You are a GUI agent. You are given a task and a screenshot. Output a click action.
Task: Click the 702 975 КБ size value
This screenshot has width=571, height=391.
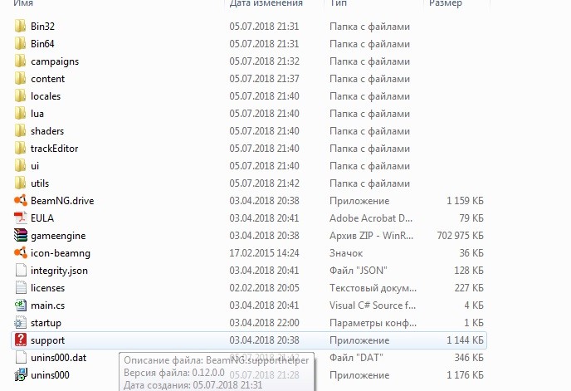click(x=461, y=236)
